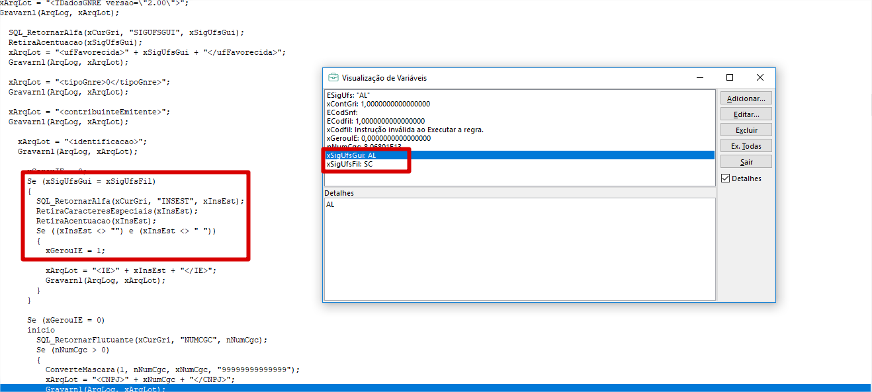Select the xSigUfsFil: SC row
The image size is (872, 392).
point(349,164)
